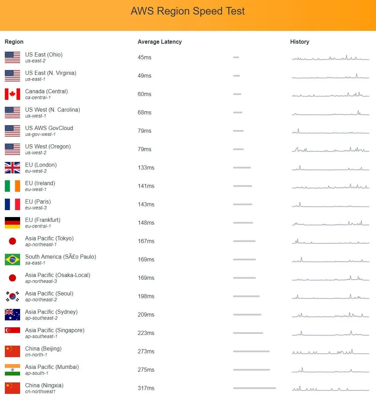Click the Australia flag for Sydney
The height and width of the screenshot is (397, 376).
tap(12, 315)
